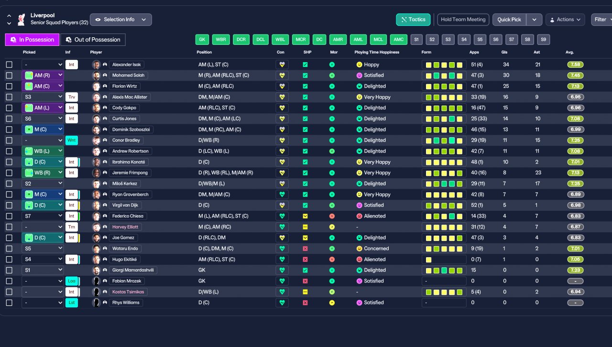
Task: Switch to the Out of Possession tab
Action: pyautogui.click(x=93, y=40)
